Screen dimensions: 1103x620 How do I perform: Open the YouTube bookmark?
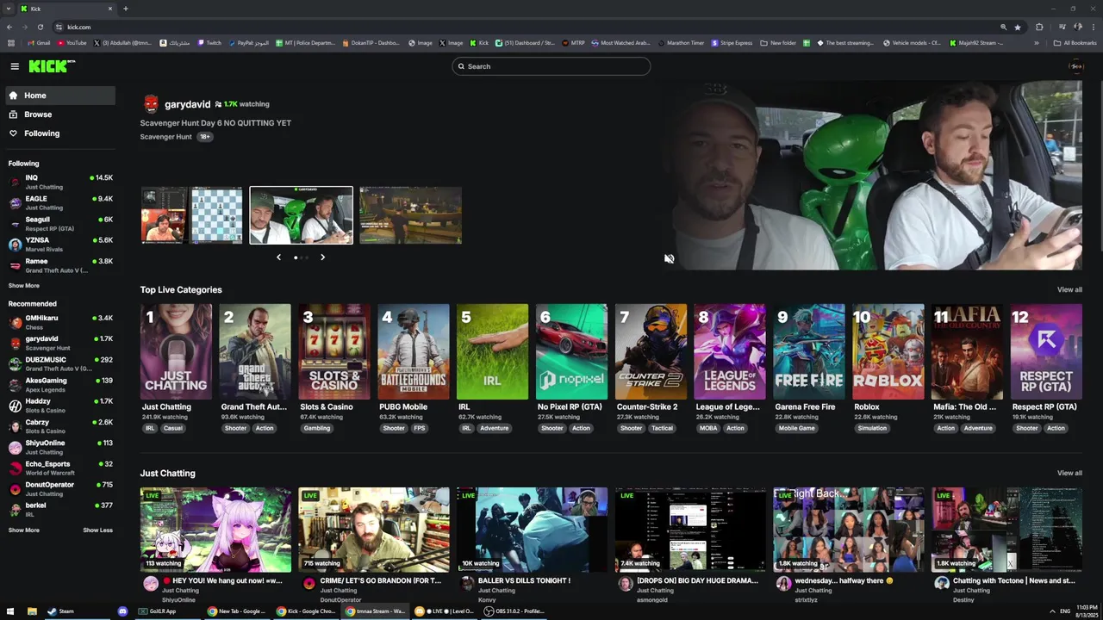pos(72,43)
